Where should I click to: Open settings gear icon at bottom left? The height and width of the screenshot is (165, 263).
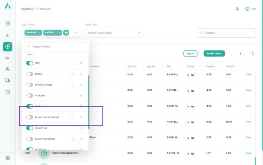(7, 158)
